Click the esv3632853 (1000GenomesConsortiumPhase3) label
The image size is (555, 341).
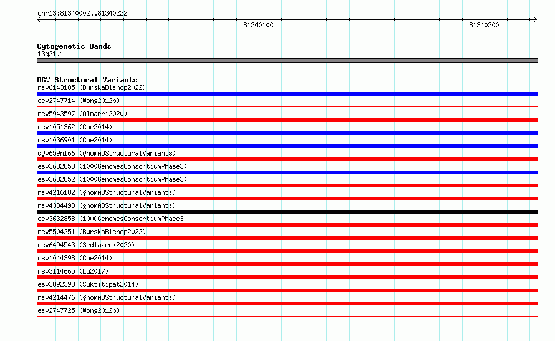pos(112,166)
